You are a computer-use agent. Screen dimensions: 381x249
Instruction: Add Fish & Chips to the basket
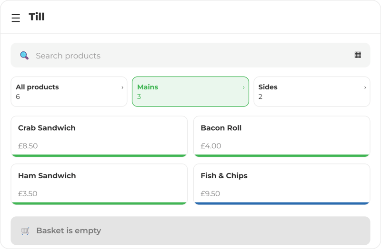[281, 184]
